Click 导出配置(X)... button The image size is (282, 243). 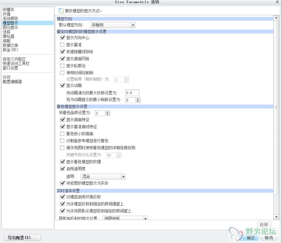(x=23, y=238)
